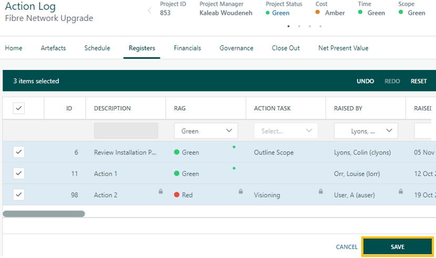Uncheck the Action 1 row checkbox

[18, 173]
